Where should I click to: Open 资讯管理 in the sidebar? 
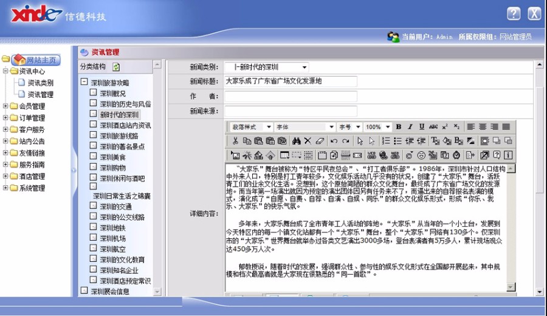coord(41,95)
